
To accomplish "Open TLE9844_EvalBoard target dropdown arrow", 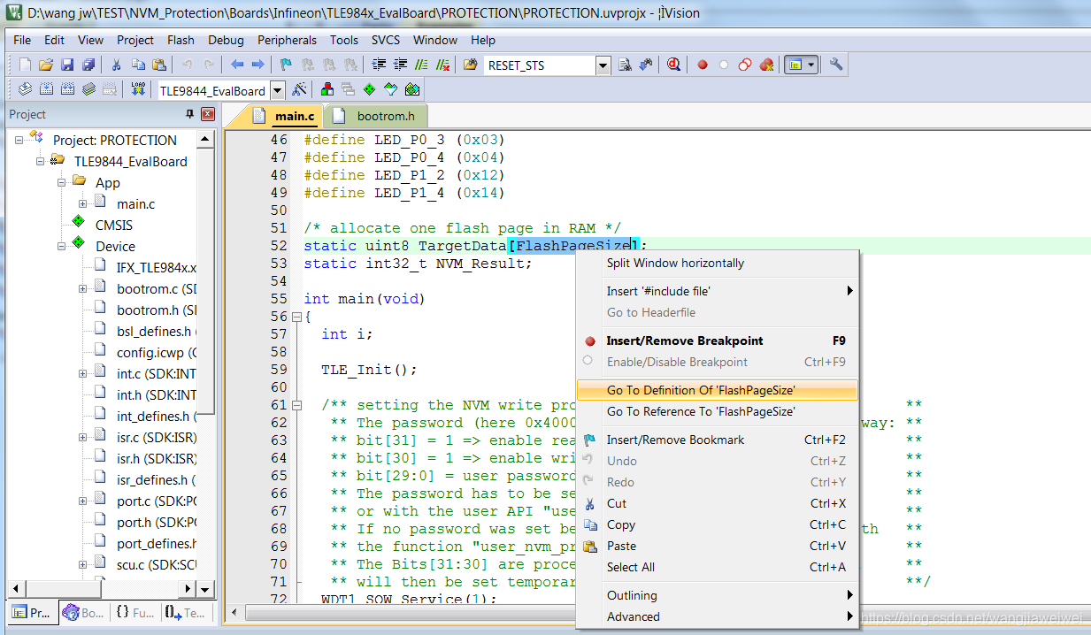I will pos(278,90).
